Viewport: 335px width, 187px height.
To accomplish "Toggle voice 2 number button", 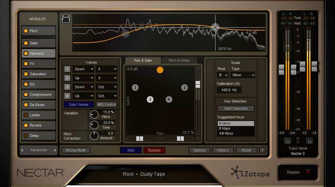I will pyautogui.click(x=67, y=78).
